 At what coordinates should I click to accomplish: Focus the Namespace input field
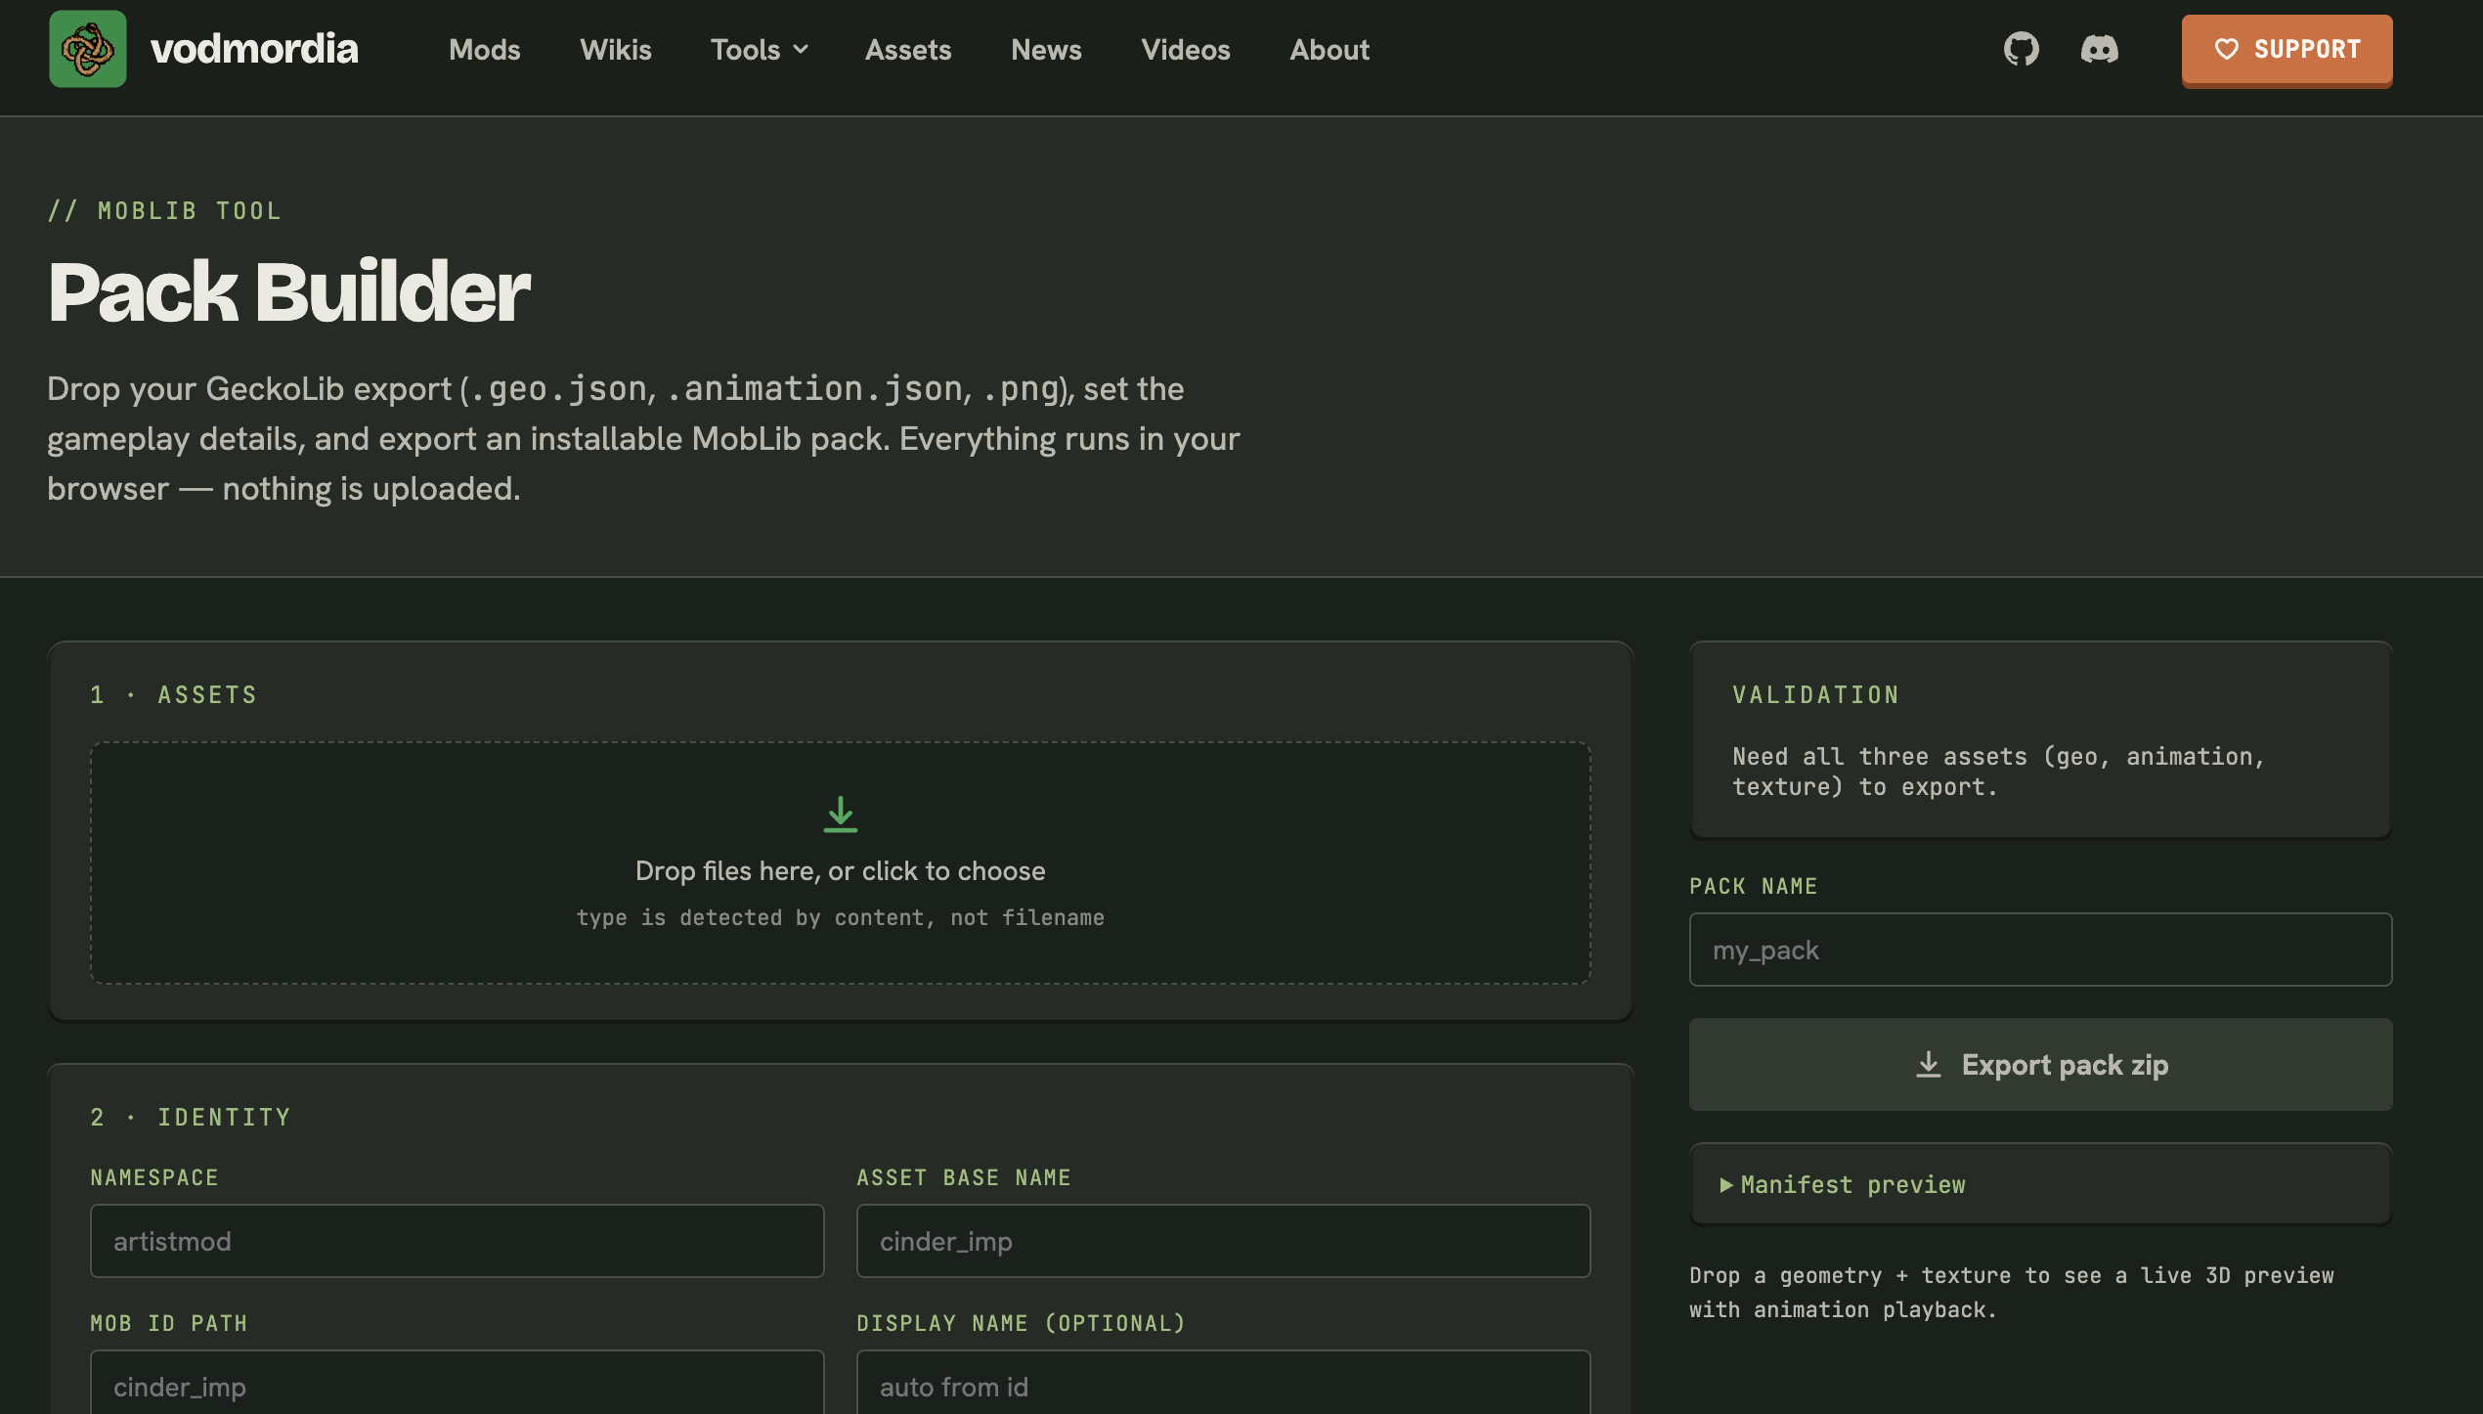click(457, 1241)
